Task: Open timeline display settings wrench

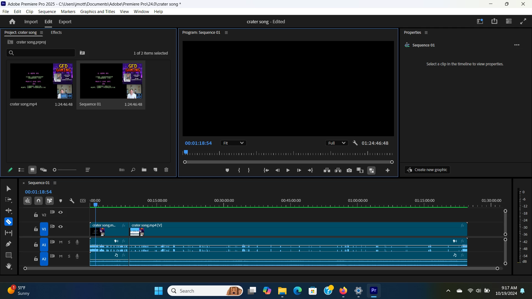Action: click(72, 201)
